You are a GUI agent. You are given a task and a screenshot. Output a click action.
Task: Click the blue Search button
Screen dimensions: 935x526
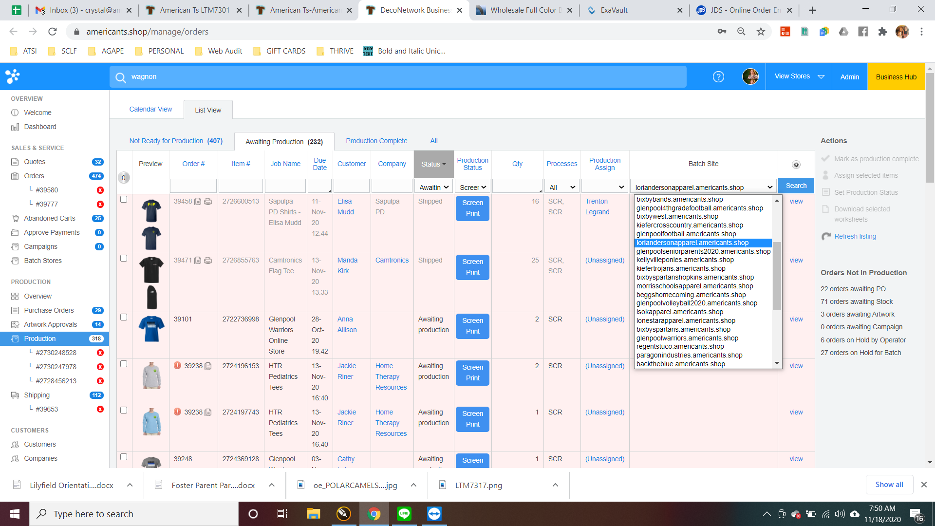796,186
